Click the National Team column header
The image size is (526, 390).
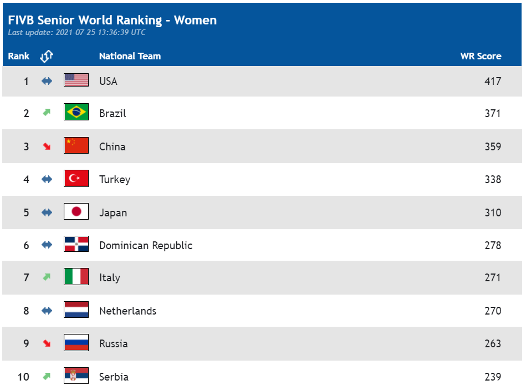(130, 56)
